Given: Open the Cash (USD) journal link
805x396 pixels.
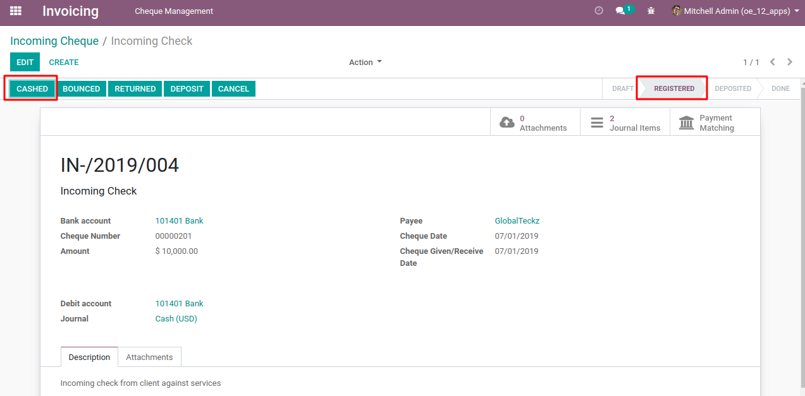Looking at the screenshot, I should [x=176, y=319].
